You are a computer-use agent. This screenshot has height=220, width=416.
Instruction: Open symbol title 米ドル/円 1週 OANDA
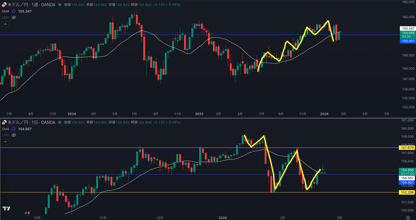pyautogui.click(x=31, y=5)
